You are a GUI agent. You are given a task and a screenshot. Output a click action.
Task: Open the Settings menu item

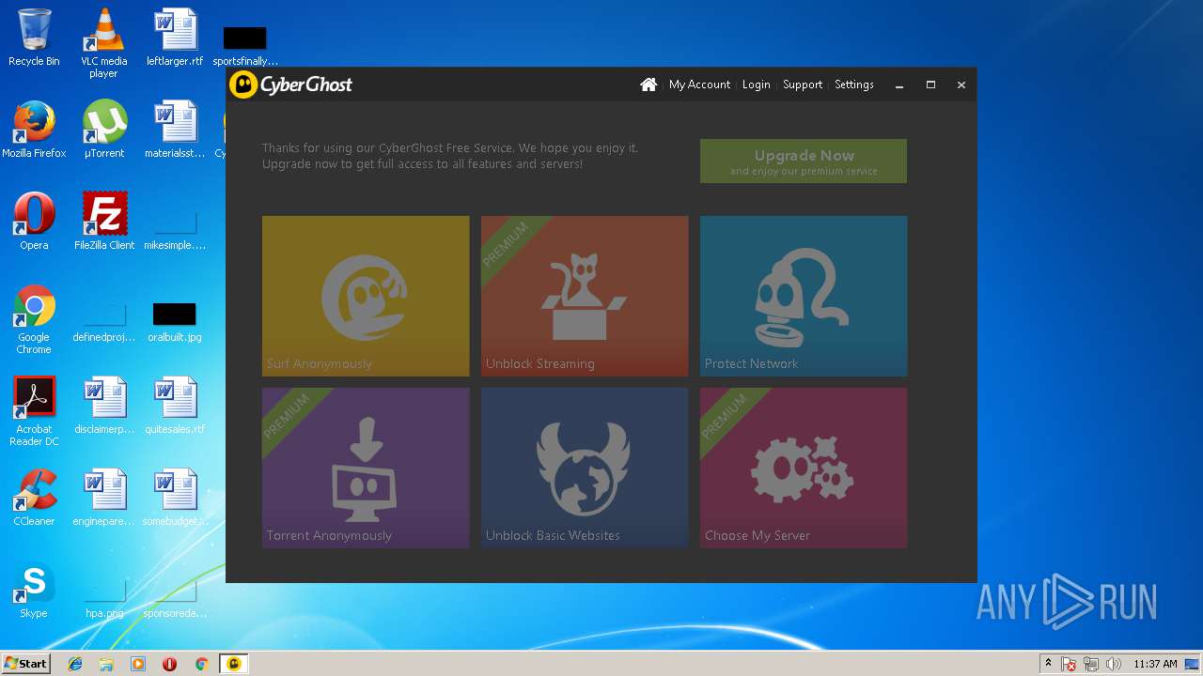click(x=854, y=84)
